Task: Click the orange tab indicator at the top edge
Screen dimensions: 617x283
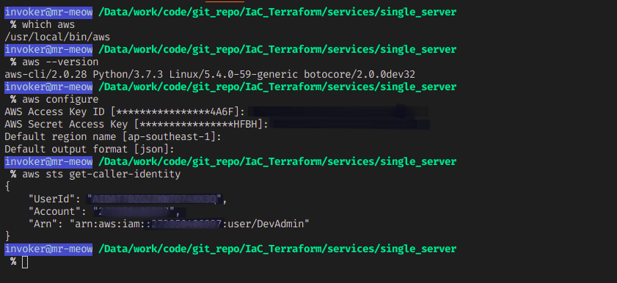Action: (230, 1)
